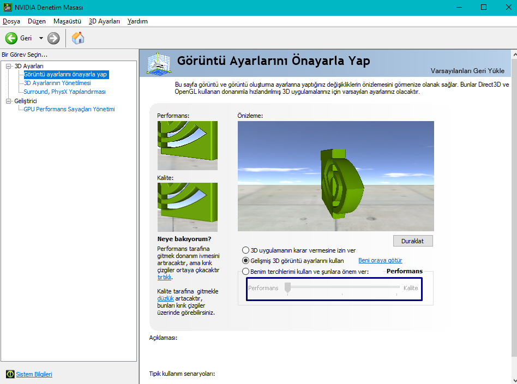Click the 3D page header icon
517x384 pixels.
(x=159, y=63)
